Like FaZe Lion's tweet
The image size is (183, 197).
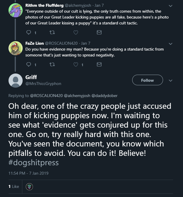pyautogui.click(x=76, y=64)
